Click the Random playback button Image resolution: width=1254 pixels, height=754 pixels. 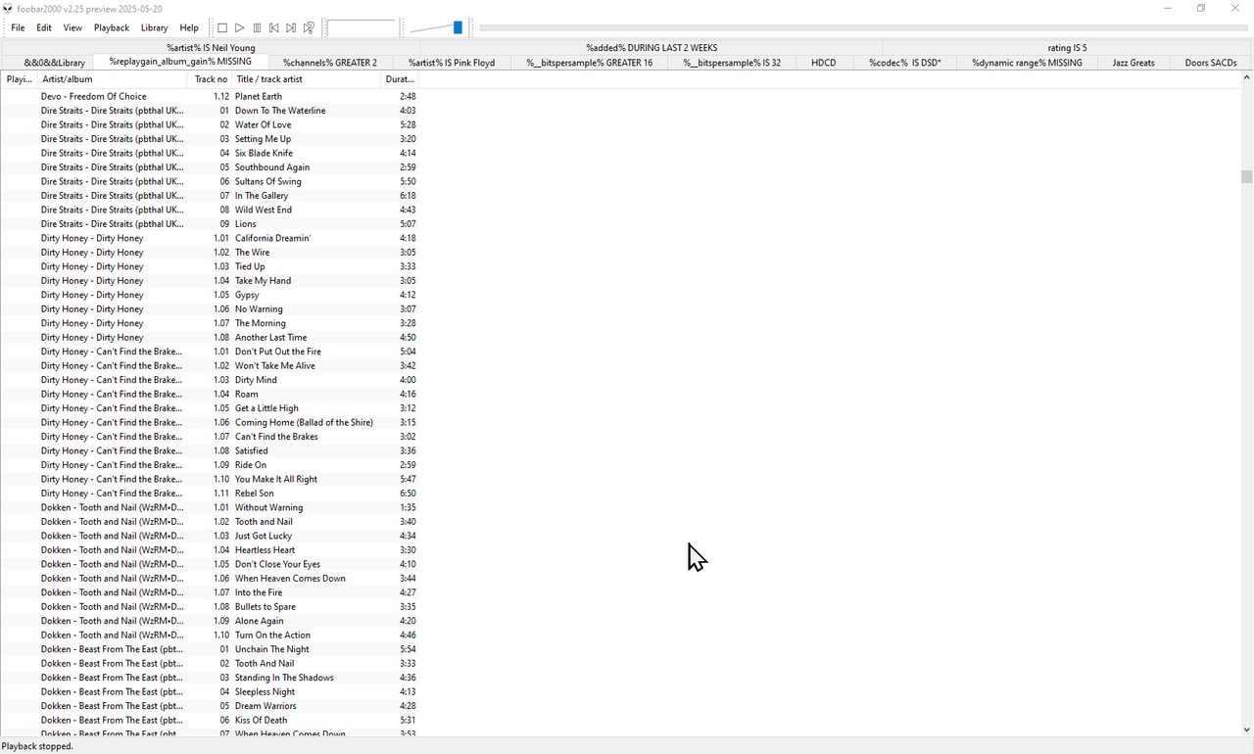coord(309,28)
